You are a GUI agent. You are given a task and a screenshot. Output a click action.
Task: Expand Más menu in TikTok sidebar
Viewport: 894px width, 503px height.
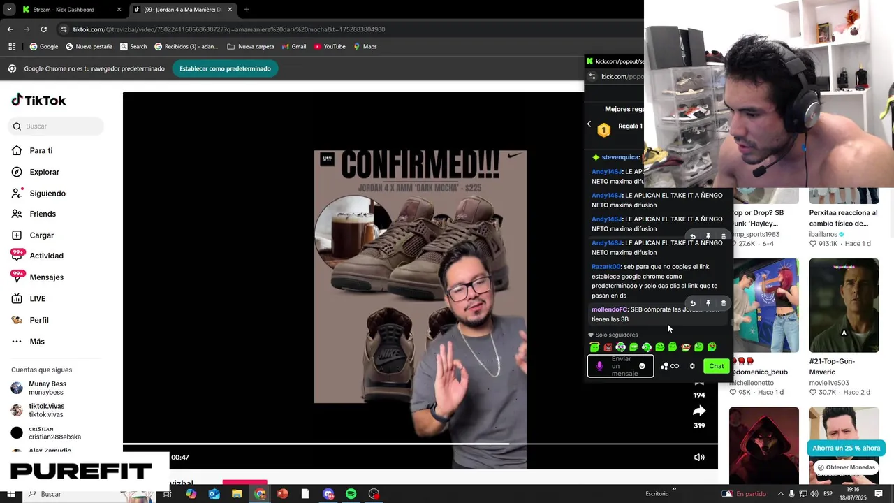(x=28, y=342)
